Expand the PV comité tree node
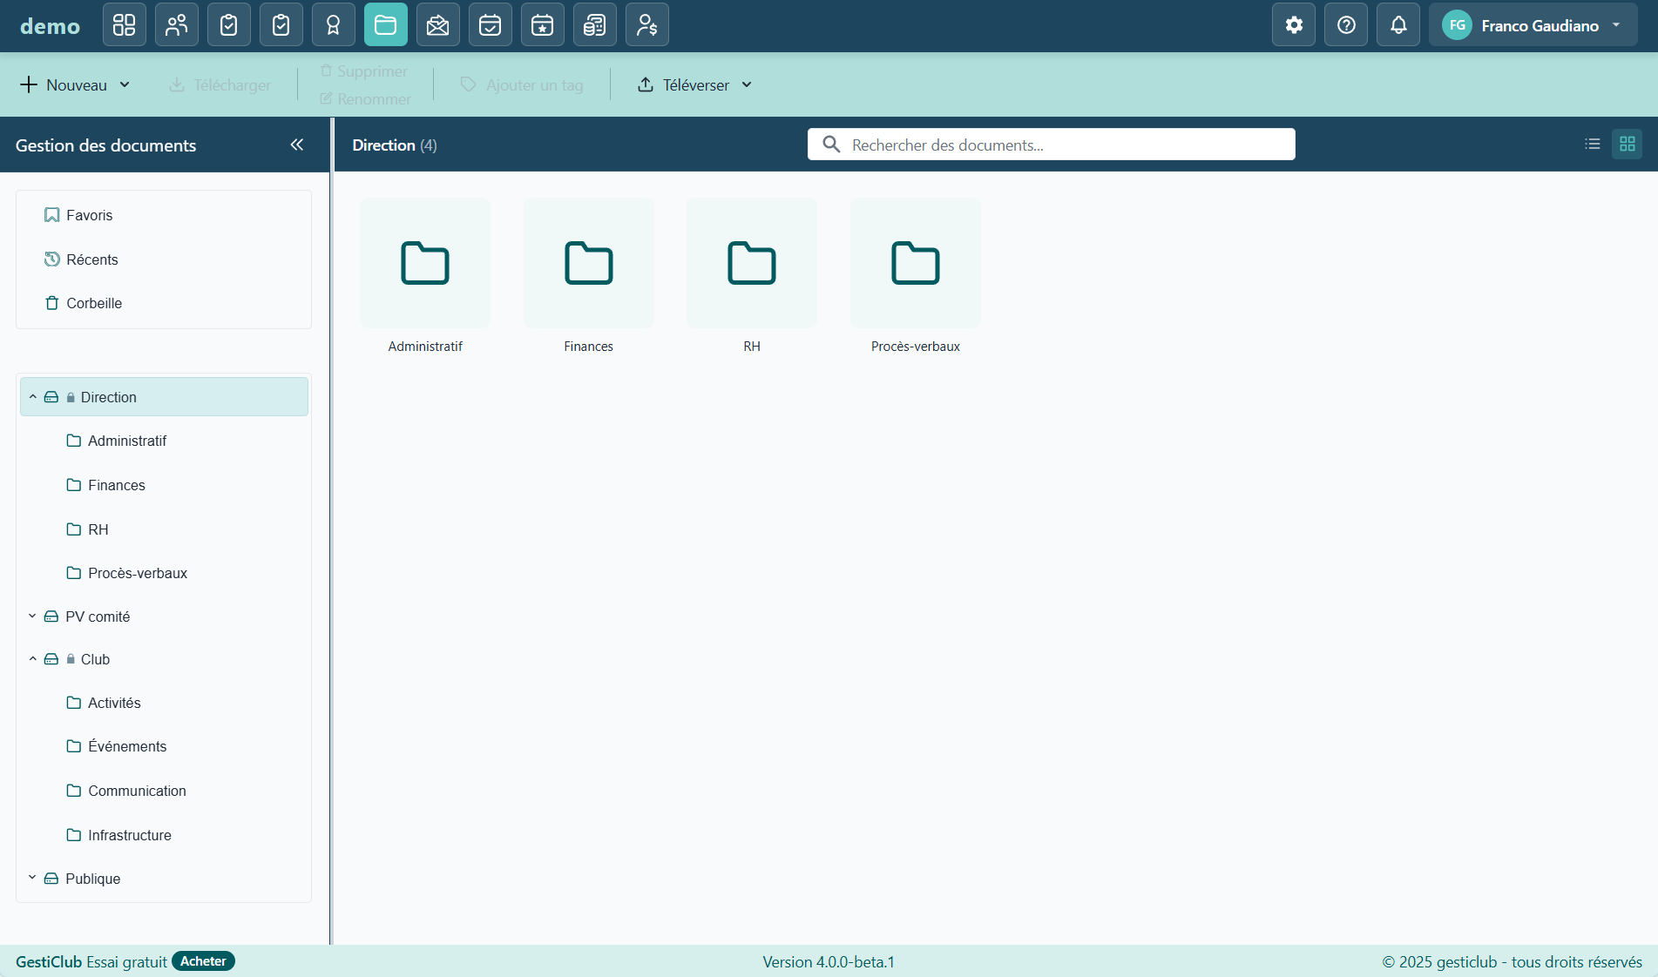 point(32,617)
